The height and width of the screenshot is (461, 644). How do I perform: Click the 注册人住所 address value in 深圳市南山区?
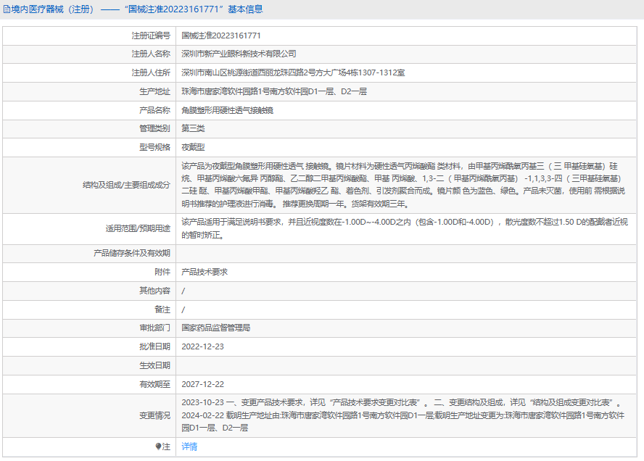point(293,72)
